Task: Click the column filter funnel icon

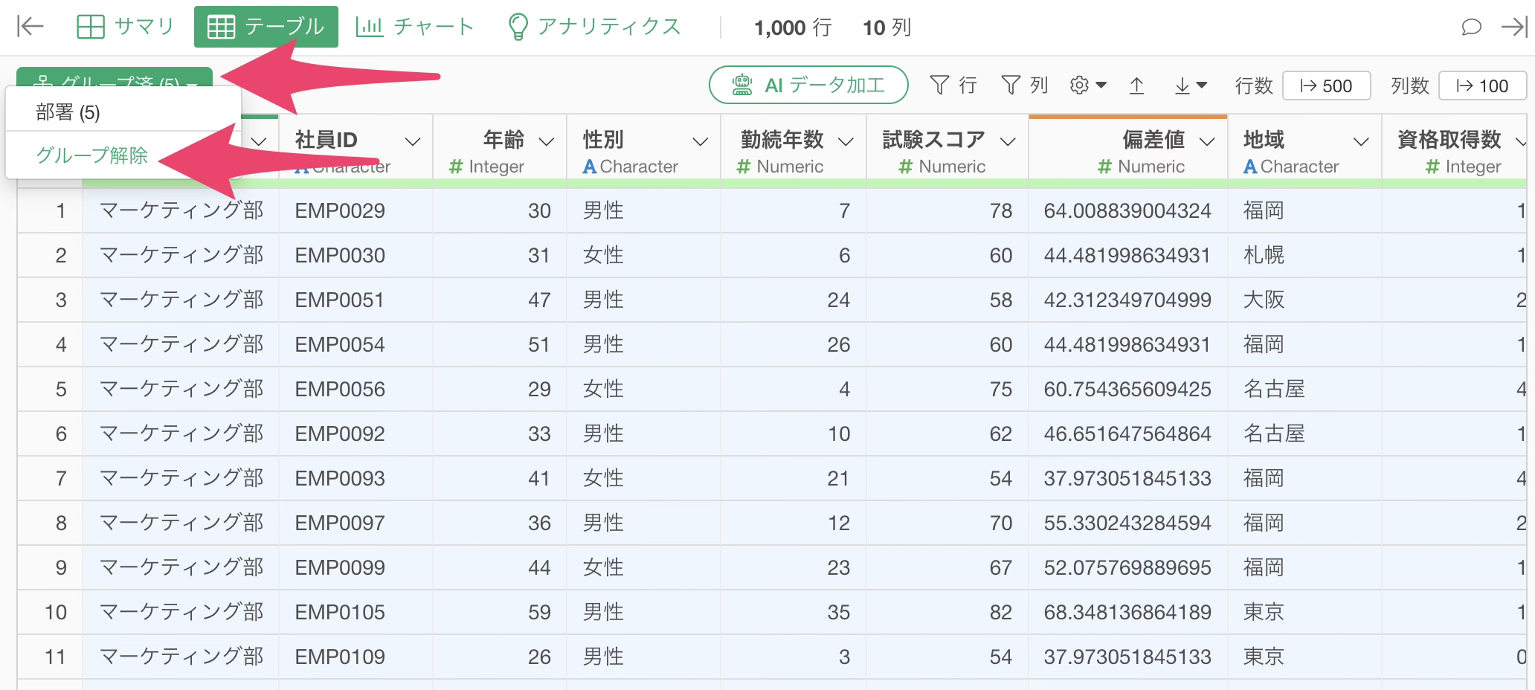Action: click(x=1010, y=86)
